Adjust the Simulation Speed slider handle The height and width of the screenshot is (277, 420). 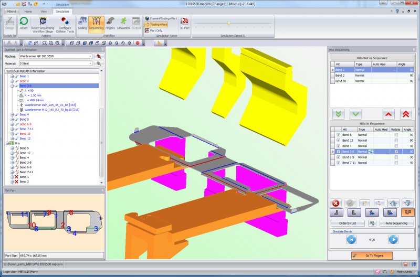click(x=229, y=24)
